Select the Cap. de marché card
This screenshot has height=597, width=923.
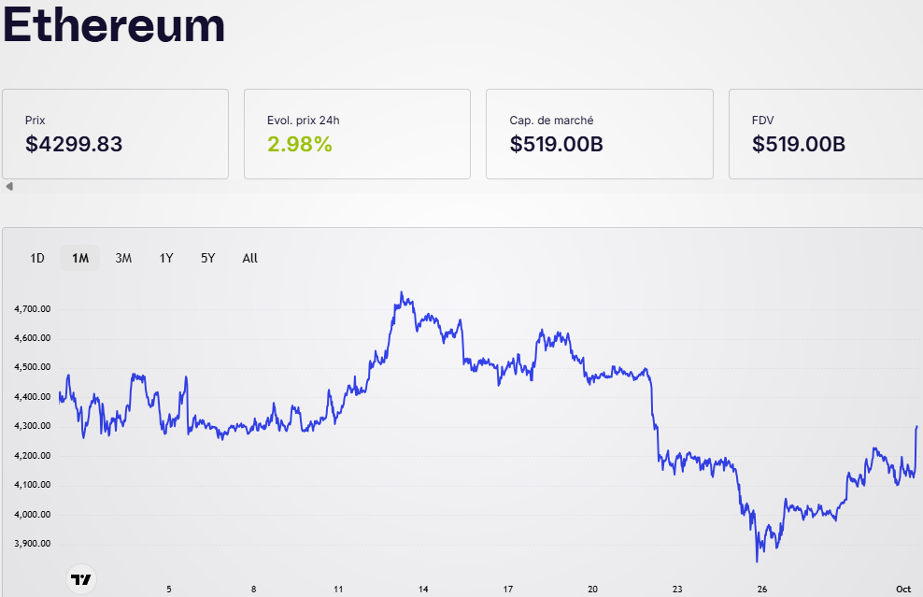tap(599, 134)
